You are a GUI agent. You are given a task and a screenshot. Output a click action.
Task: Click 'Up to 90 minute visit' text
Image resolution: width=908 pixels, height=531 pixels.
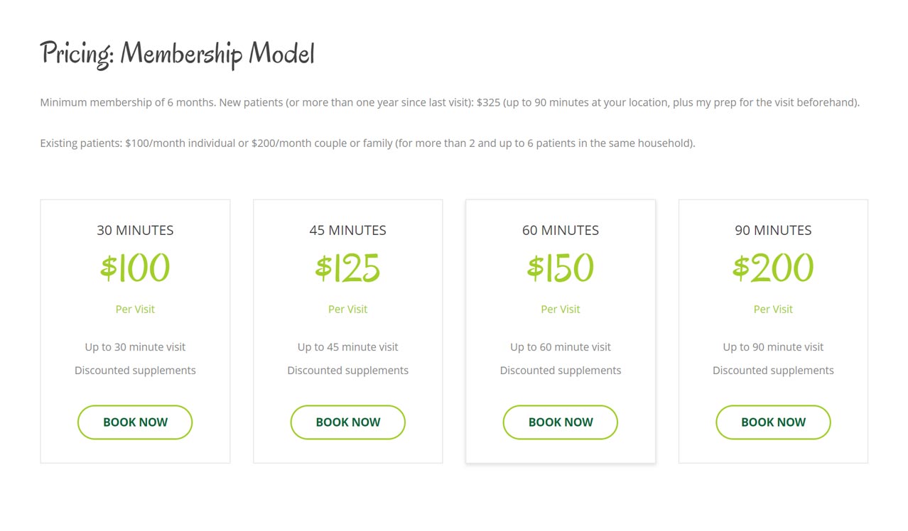pyautogui.click(x=773, y=347)
